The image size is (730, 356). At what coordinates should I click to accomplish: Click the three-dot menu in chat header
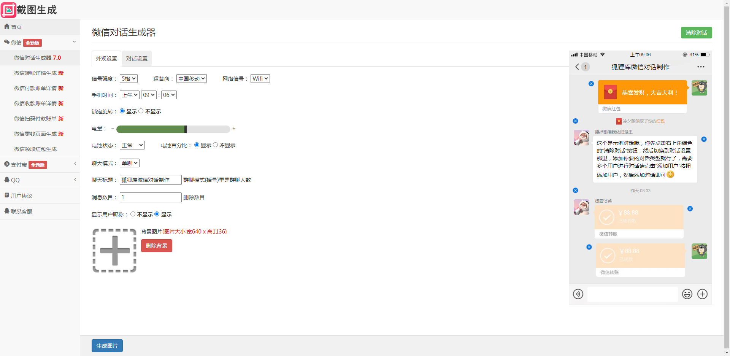701,67
